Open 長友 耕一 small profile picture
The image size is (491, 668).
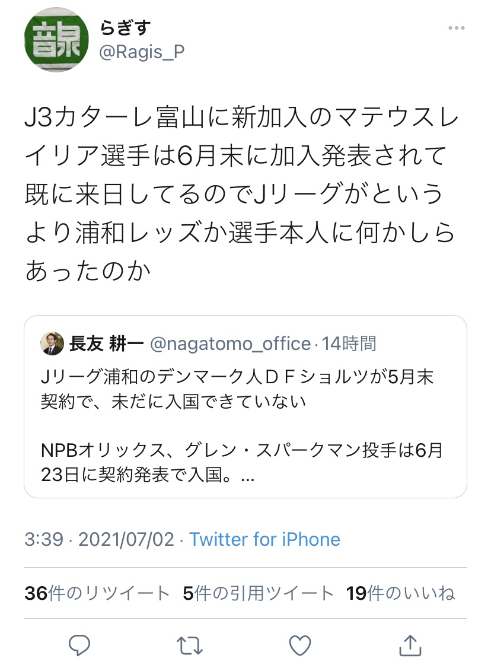(x=52, y=343)
